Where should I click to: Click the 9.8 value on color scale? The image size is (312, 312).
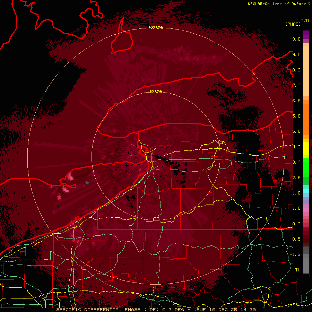[296, 39]
